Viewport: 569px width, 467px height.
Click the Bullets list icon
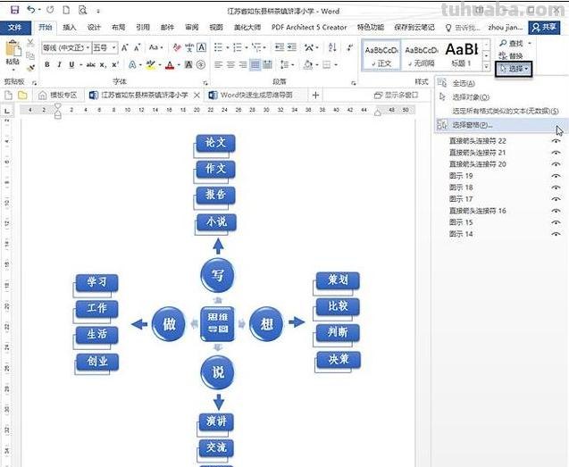tap(218, 47)
